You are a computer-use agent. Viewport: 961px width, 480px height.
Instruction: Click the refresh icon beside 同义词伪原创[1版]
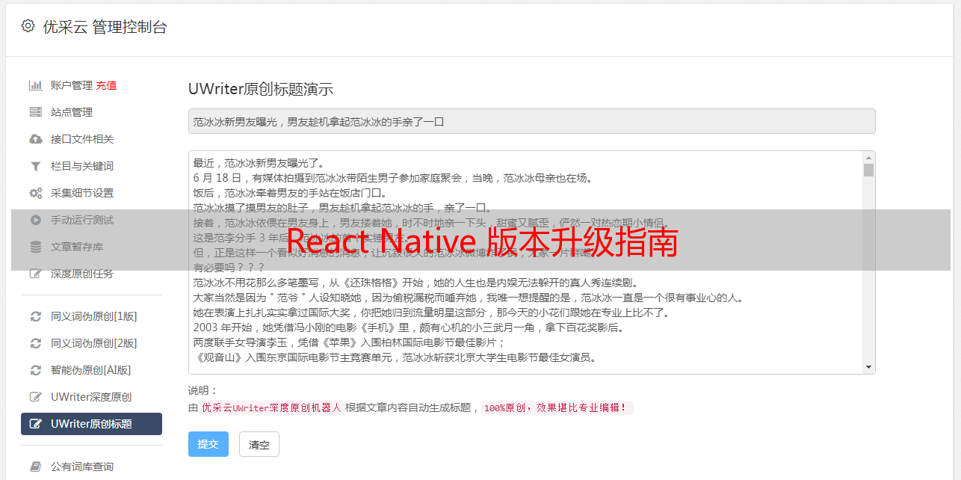click(x=35, y=316)
